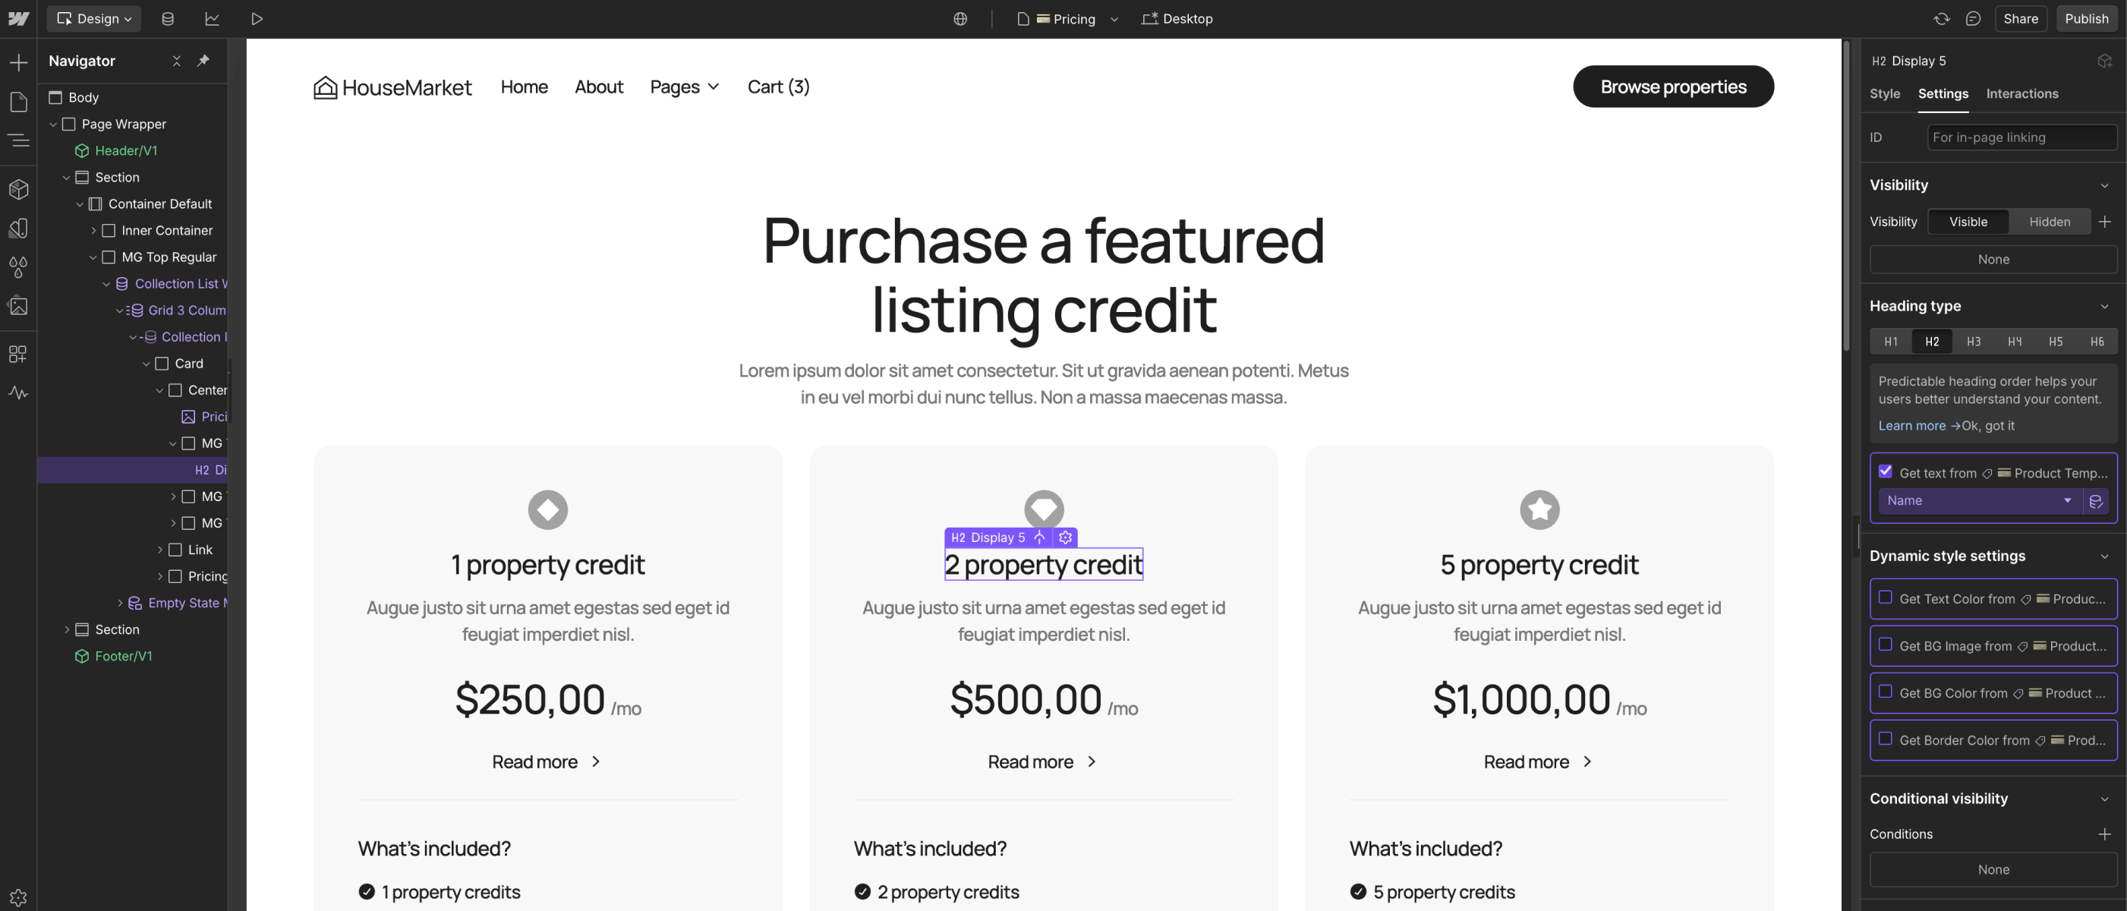Switch to the Style tab
This screenshot has width=2127, height=911.
(x=1884, y=93)
